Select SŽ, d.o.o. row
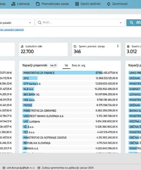The width and height of the screenshot is (141, 170). pos(70,127)
